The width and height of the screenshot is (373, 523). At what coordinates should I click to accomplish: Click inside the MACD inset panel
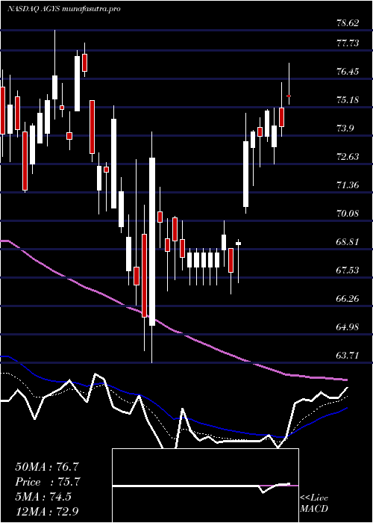205,486
